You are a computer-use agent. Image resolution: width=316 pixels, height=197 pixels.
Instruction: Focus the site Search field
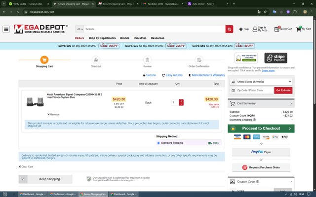coord(155,29)
